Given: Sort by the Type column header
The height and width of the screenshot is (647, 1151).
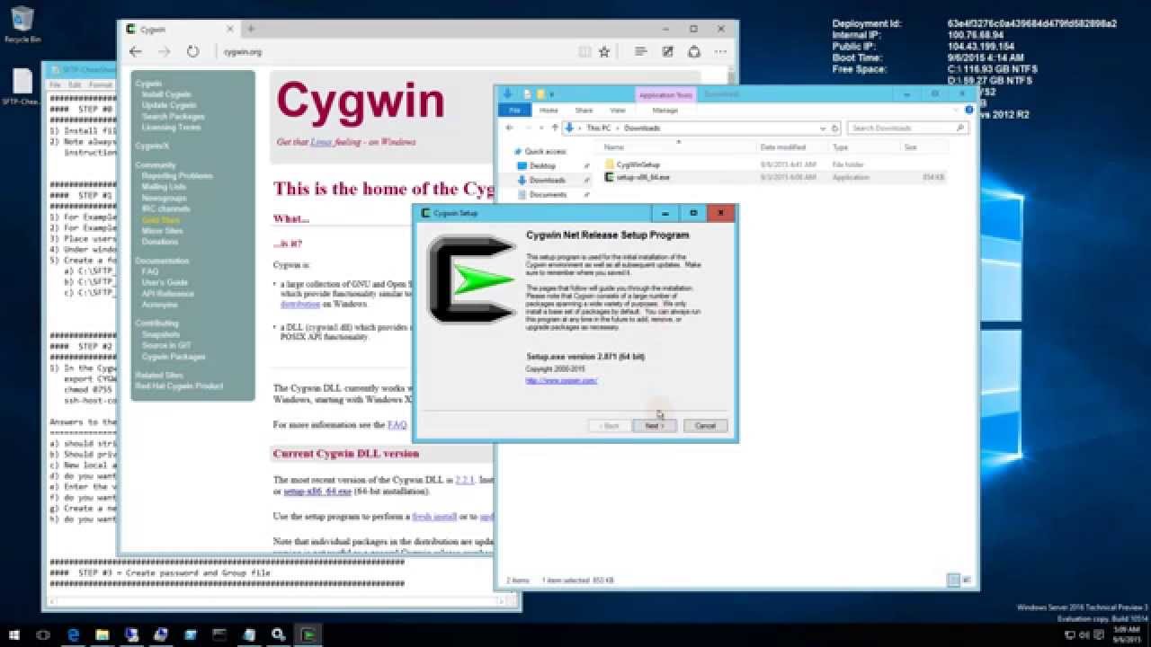Looking at the screenshot, I should [841, 146].
